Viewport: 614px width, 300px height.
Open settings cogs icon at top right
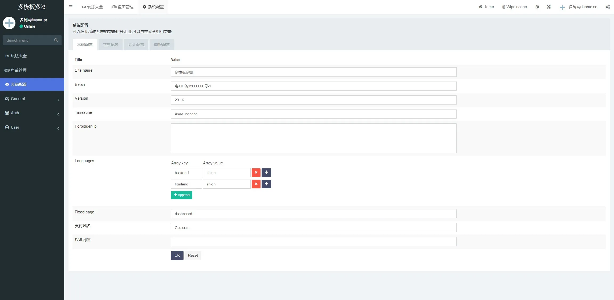608,7
